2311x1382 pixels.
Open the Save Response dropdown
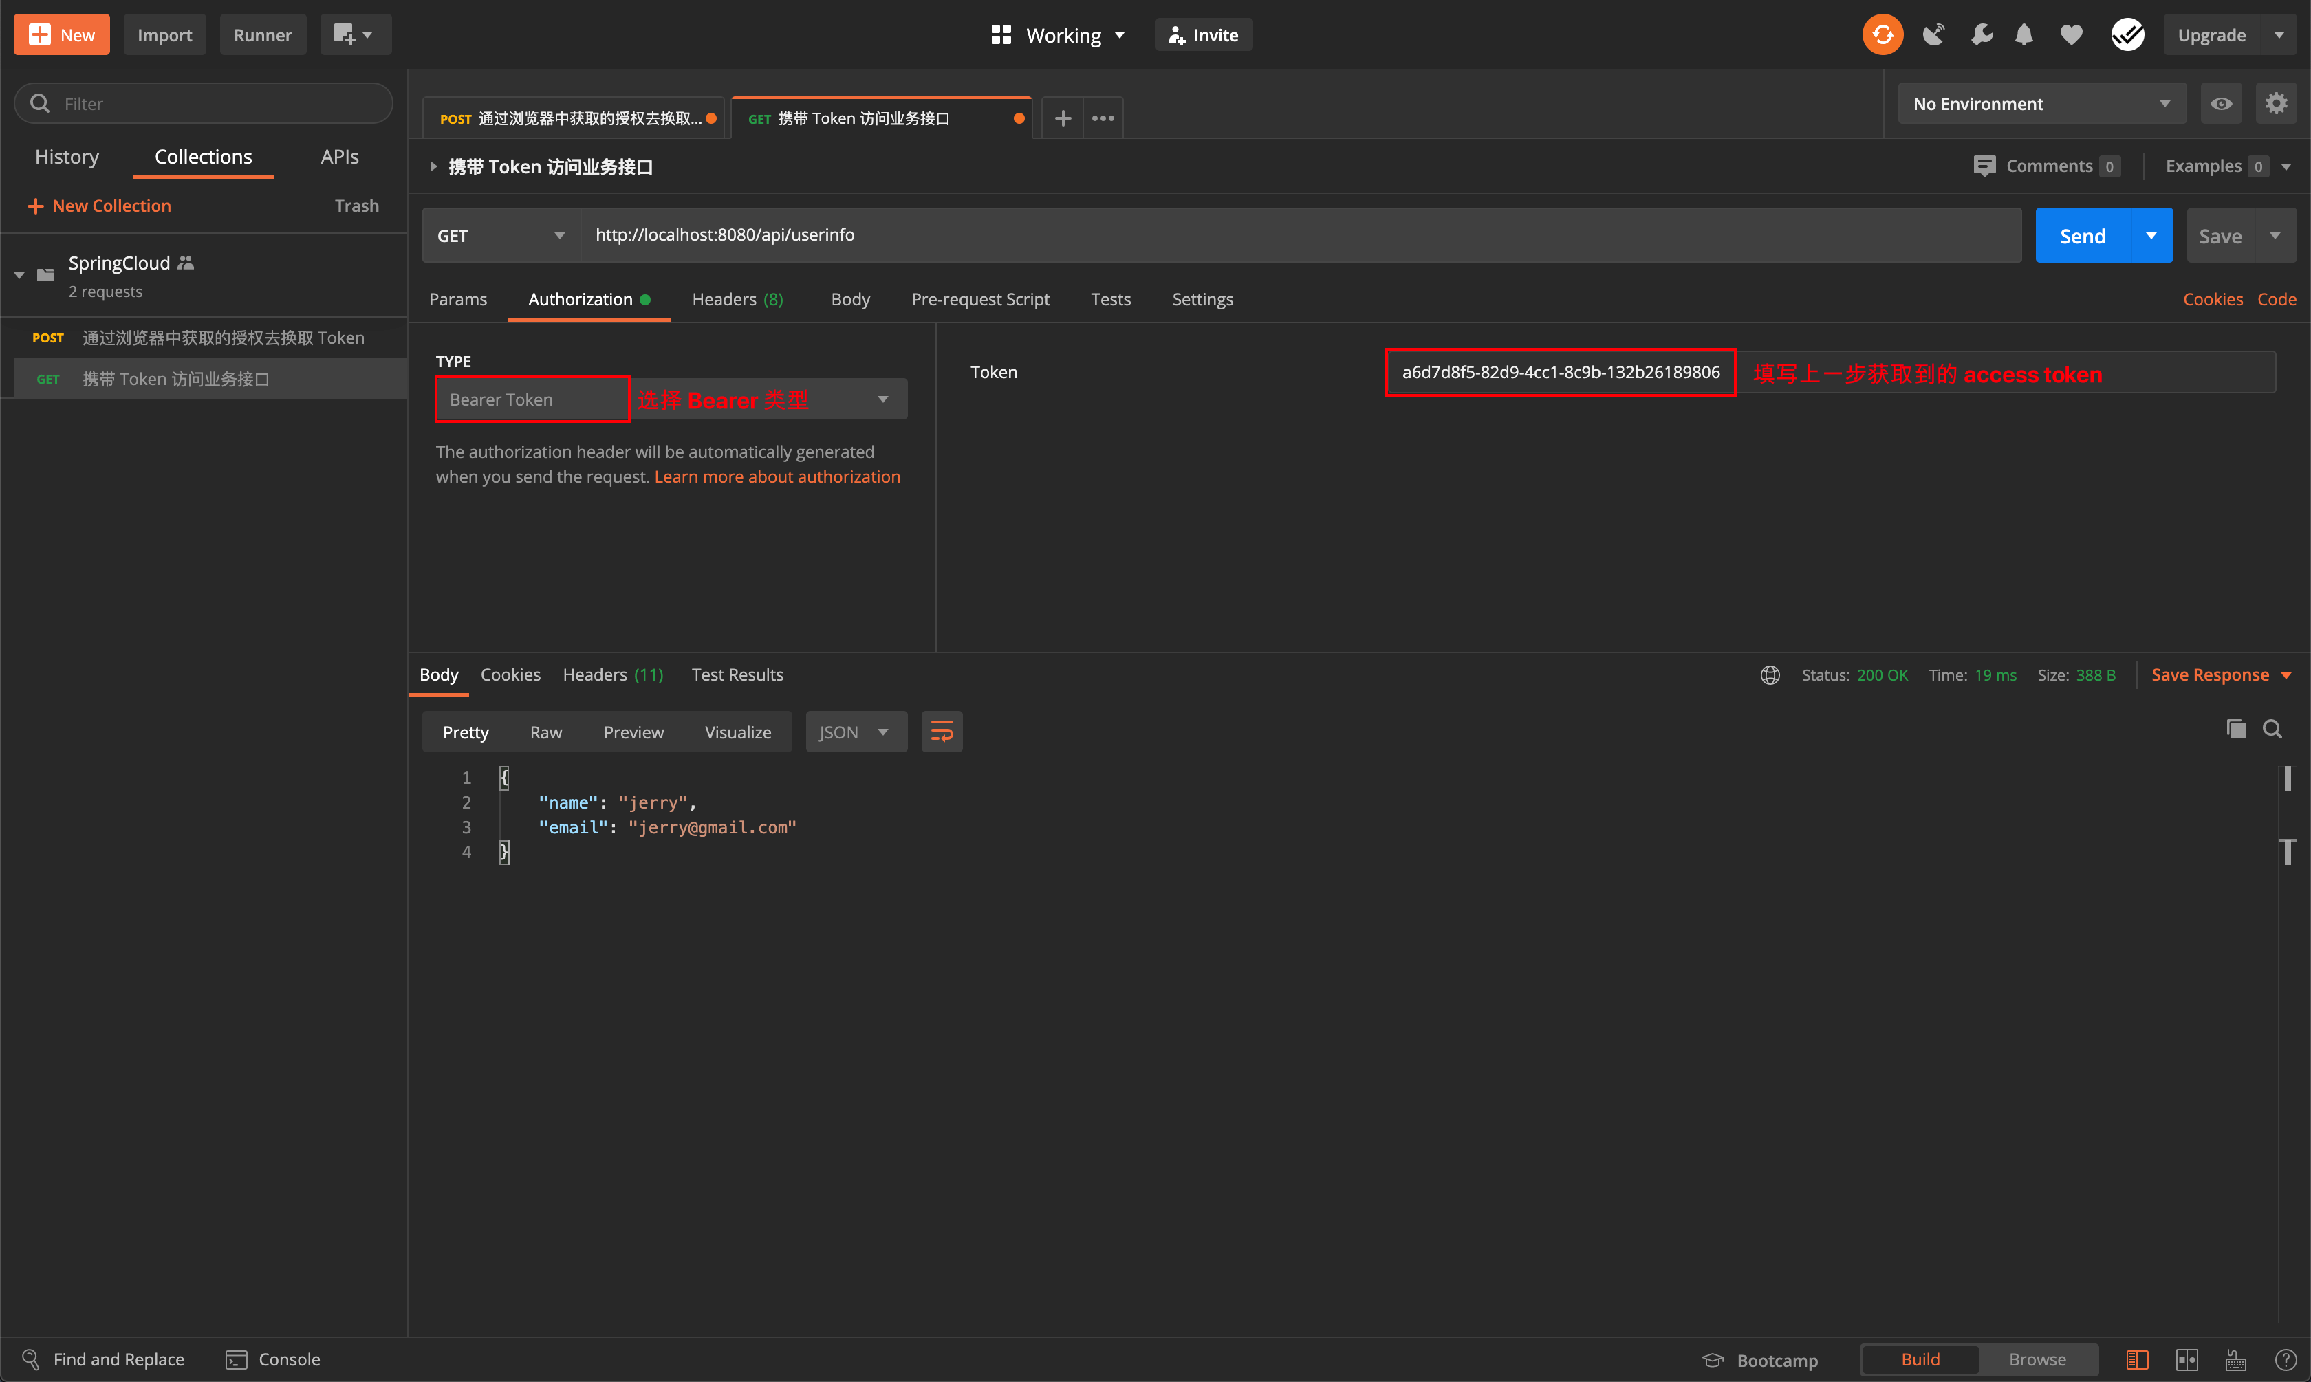[2222, 675]
